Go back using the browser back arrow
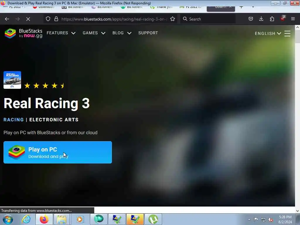300x225 pixels. point(7,19)
